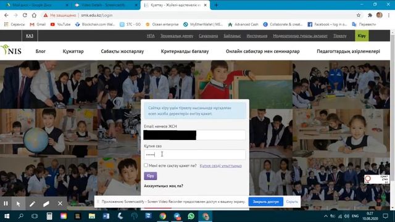
Task: Go to browser home page
Action: [34, 15]
